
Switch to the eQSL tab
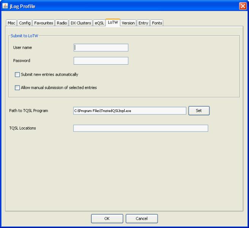pos(99,23)
